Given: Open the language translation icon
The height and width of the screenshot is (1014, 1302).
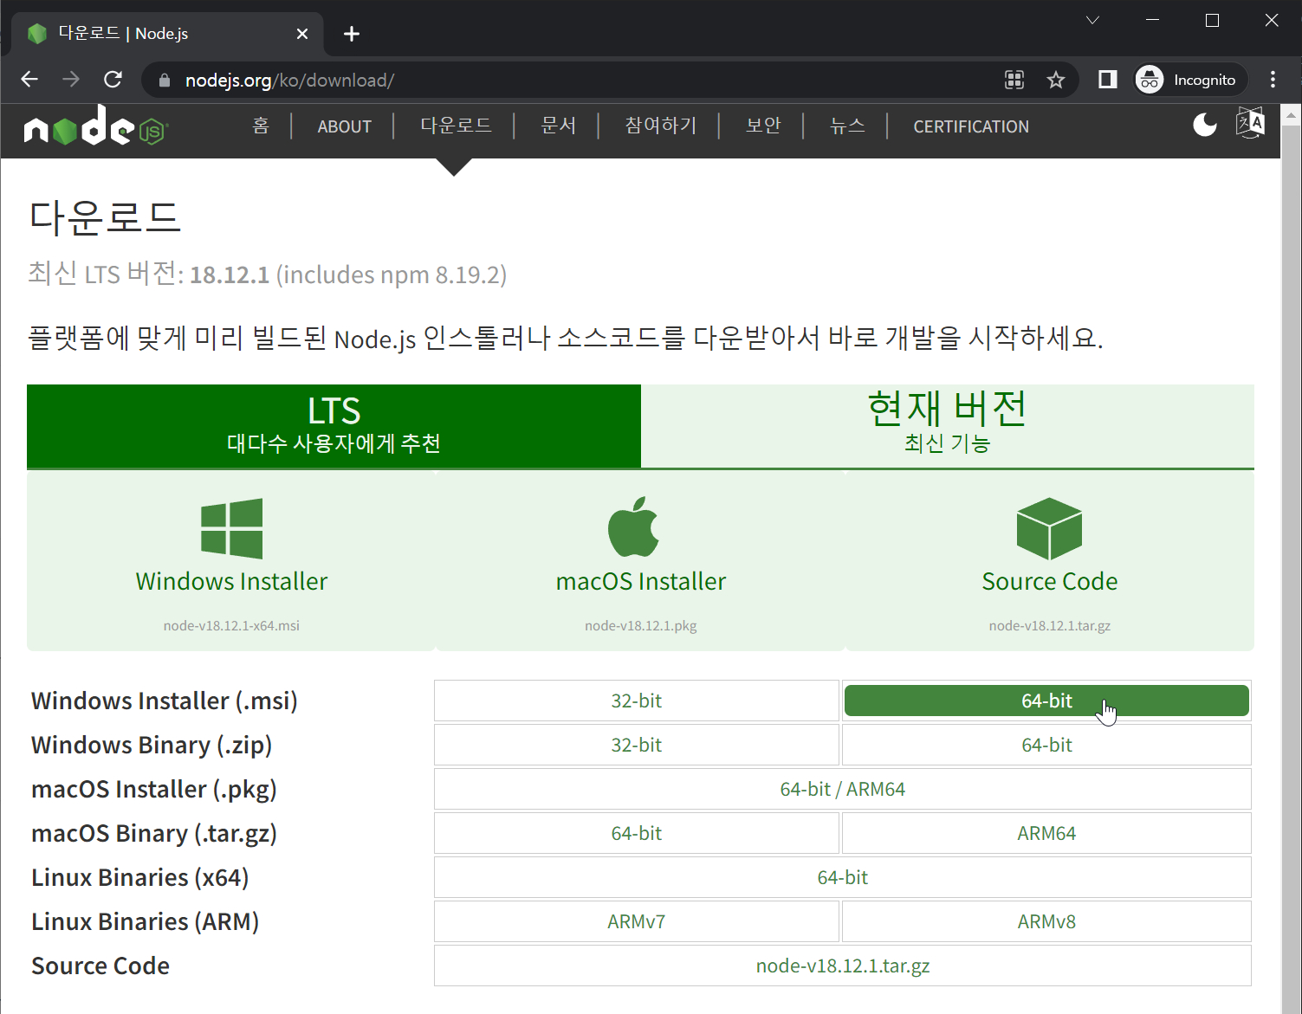Looking at the screenshot, I should (x=1250, y=124).
